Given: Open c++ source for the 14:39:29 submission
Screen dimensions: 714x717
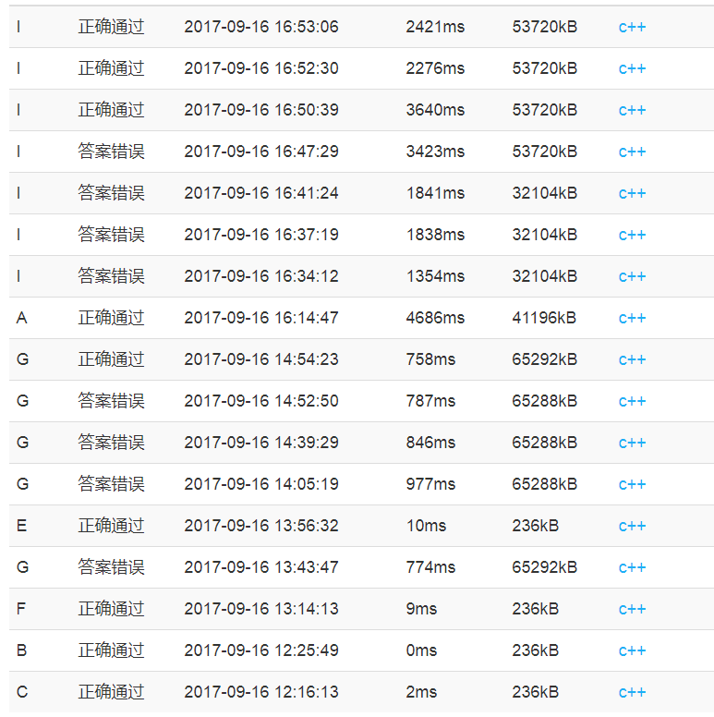Looking at the screenshot, I should [632, 443].
